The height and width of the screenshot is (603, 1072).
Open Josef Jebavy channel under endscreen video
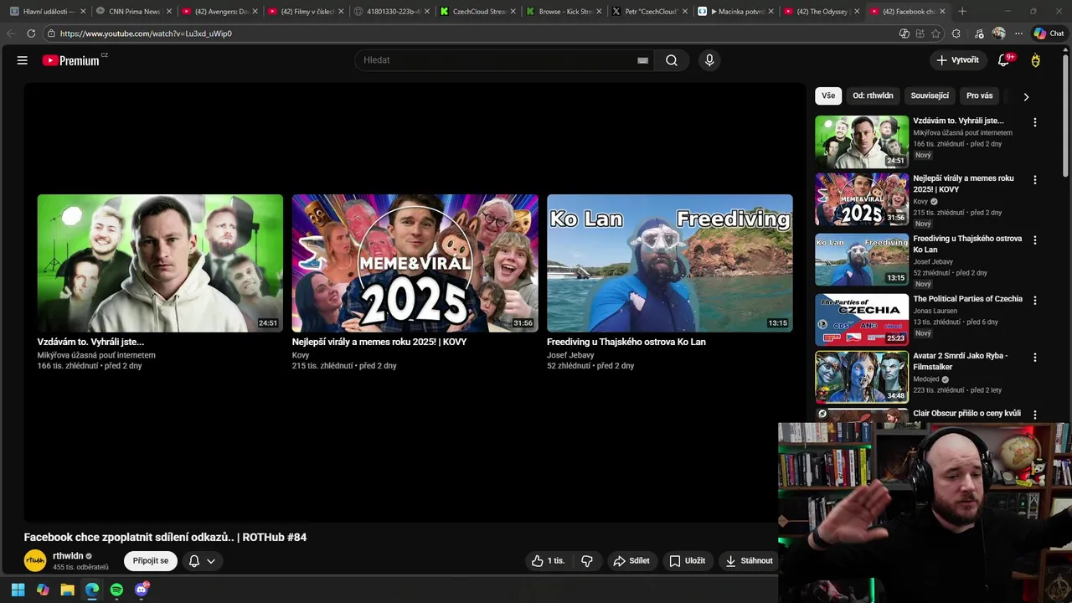pos(570,355)
